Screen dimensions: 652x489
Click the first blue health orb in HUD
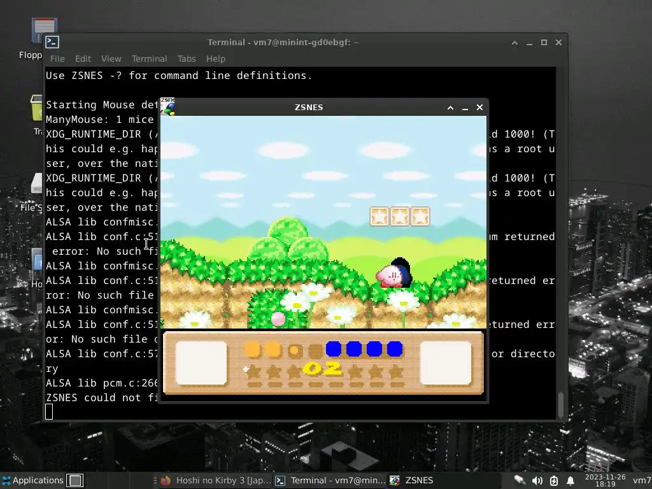tap(334, 349)
